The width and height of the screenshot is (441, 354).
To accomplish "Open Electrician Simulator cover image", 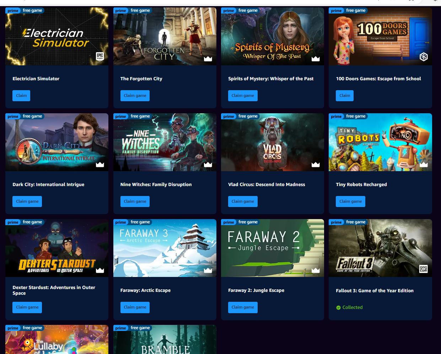I will [x=57, y=37].
